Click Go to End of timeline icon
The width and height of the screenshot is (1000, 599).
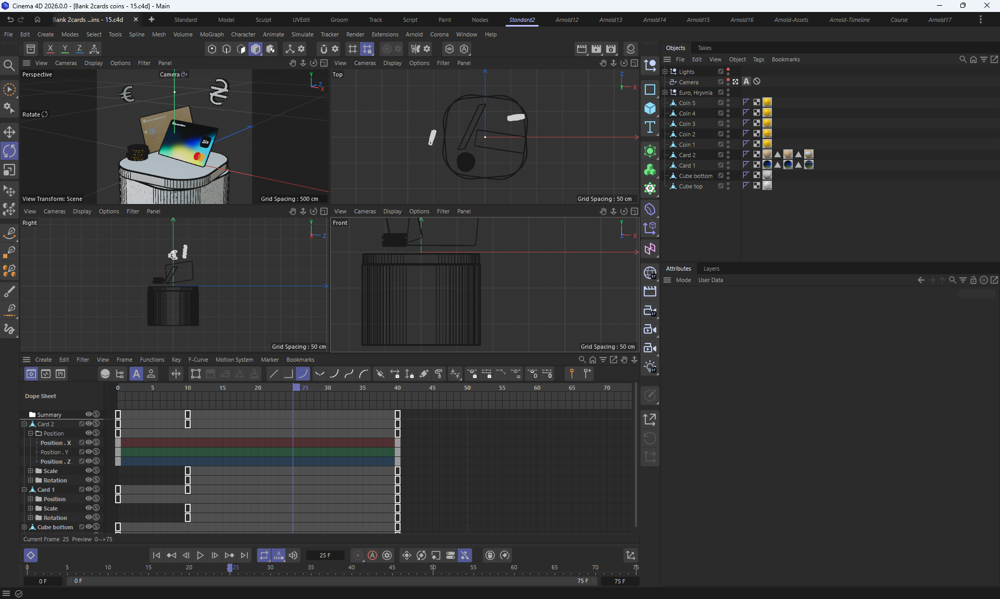(x=244, y=555)
